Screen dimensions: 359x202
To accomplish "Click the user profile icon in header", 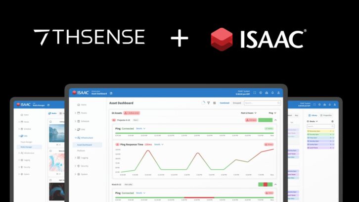I will (278, 93).
